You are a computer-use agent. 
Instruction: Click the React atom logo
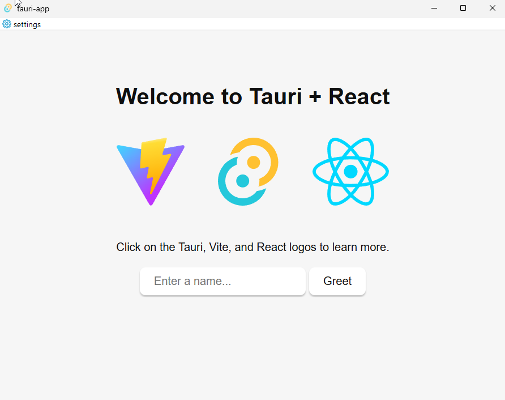pyautogui.click(x=350, y=172)
